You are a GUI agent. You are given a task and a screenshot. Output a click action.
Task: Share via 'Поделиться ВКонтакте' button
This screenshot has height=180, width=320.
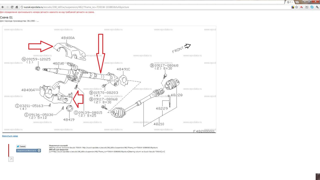[28, 150]
